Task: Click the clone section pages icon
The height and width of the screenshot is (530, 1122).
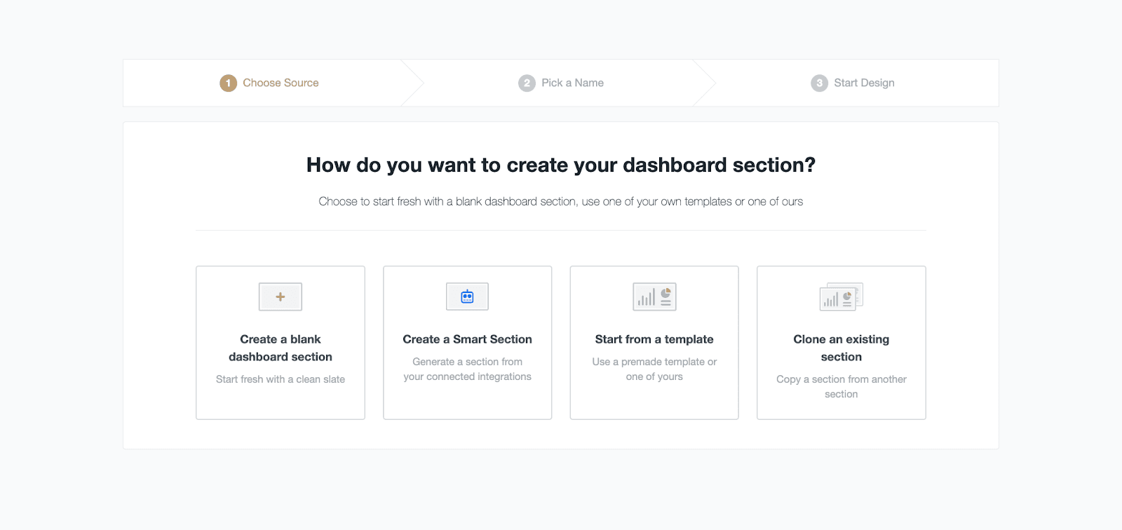Action: tap(840, 296)
